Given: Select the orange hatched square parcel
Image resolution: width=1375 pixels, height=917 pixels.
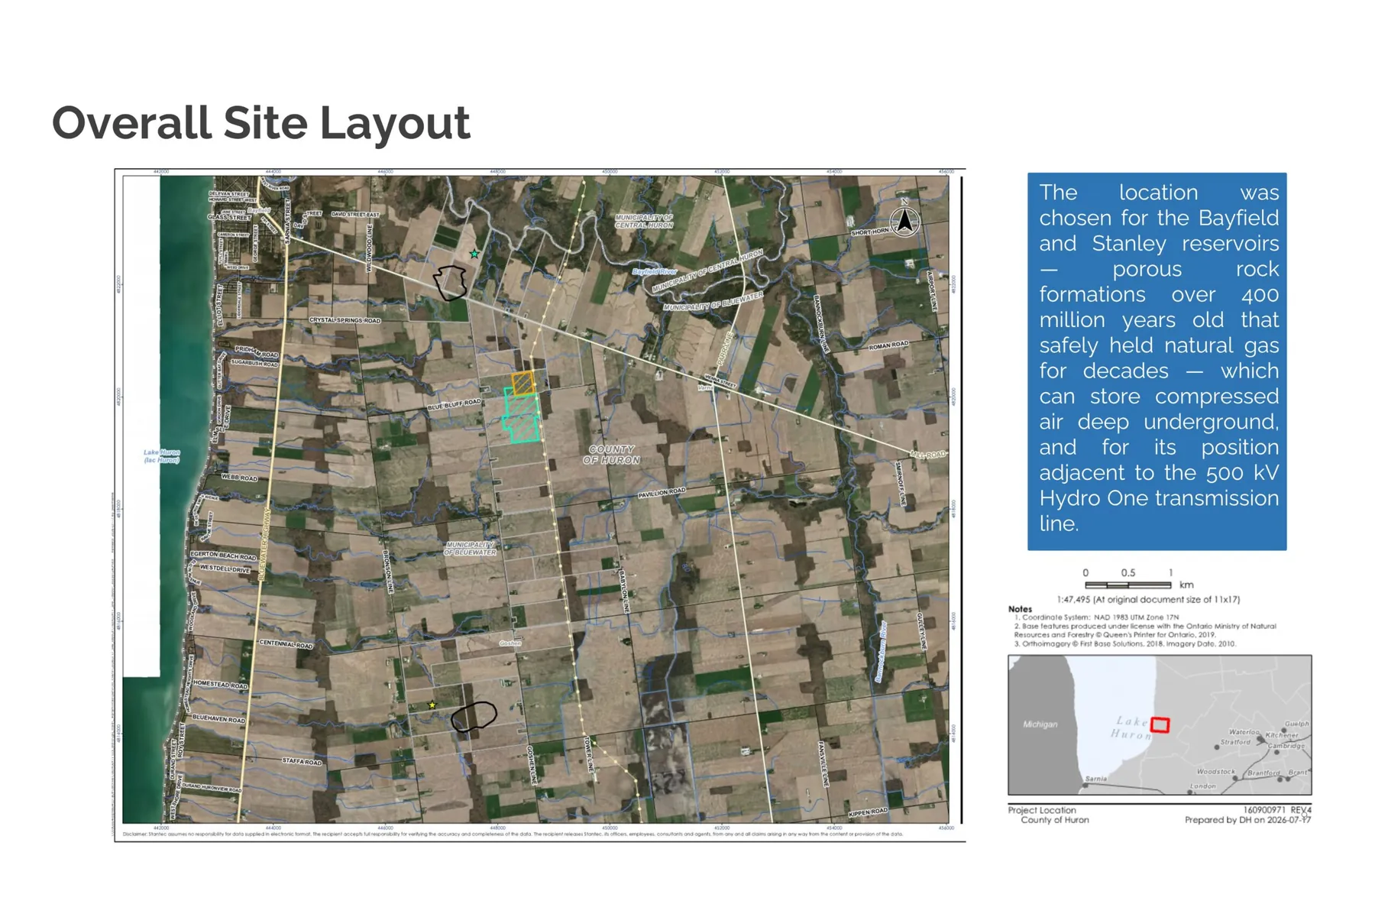Looking at the screenshot, I should click(x=523, y=383).
